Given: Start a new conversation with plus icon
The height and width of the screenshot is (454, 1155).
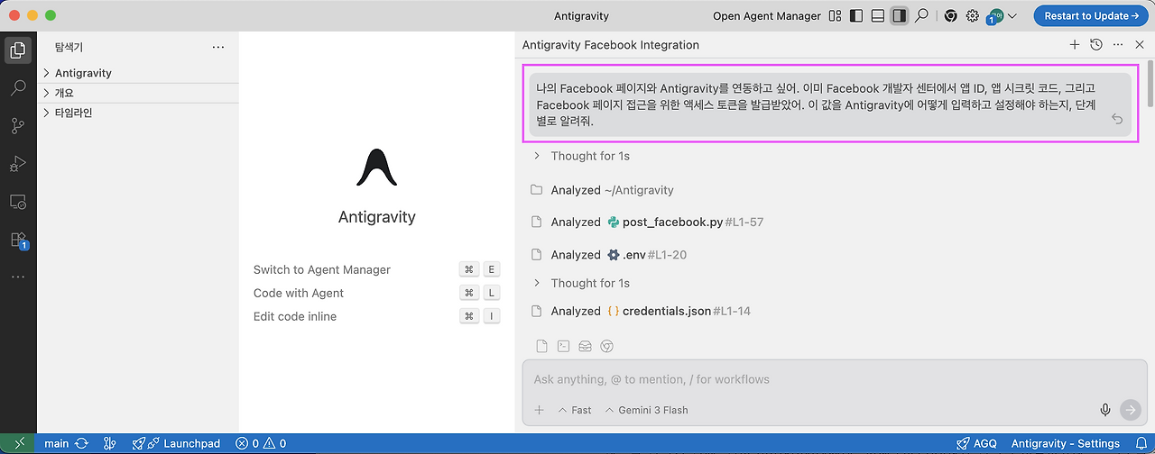Looking at the screenshot, I should pyautogui.click(x=1074, y=44).
